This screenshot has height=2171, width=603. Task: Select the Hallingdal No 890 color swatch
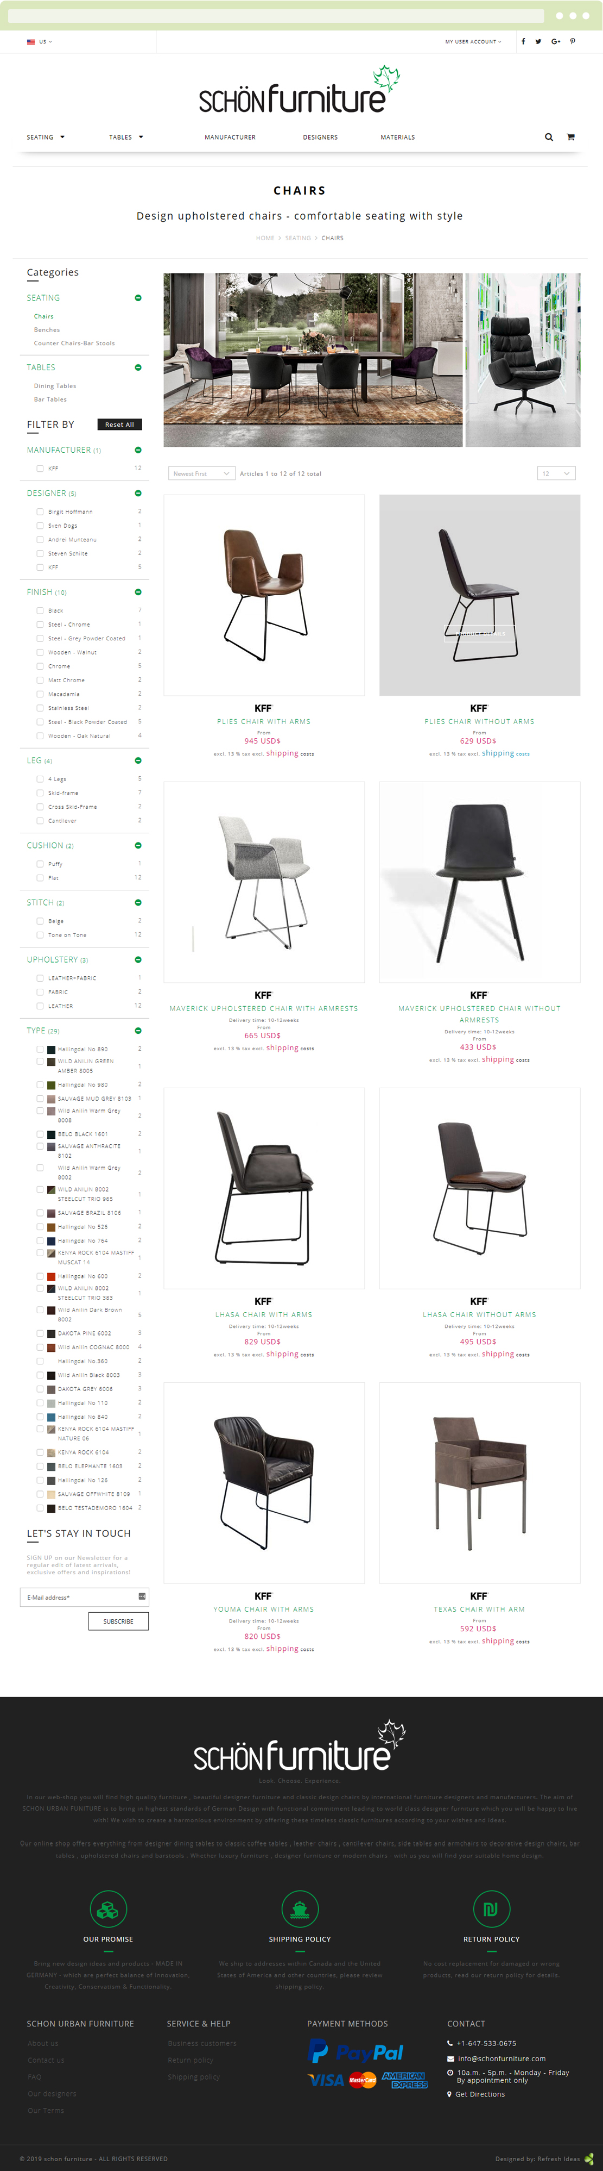[52, 1049]
